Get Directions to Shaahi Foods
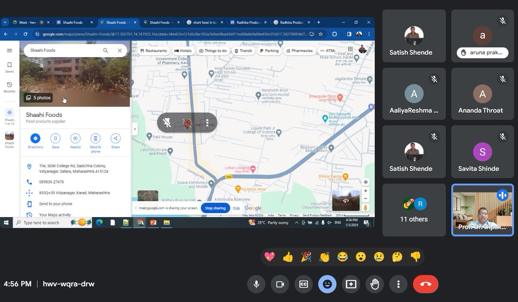The height and width of the screenshot is (302, 518). 35,141
